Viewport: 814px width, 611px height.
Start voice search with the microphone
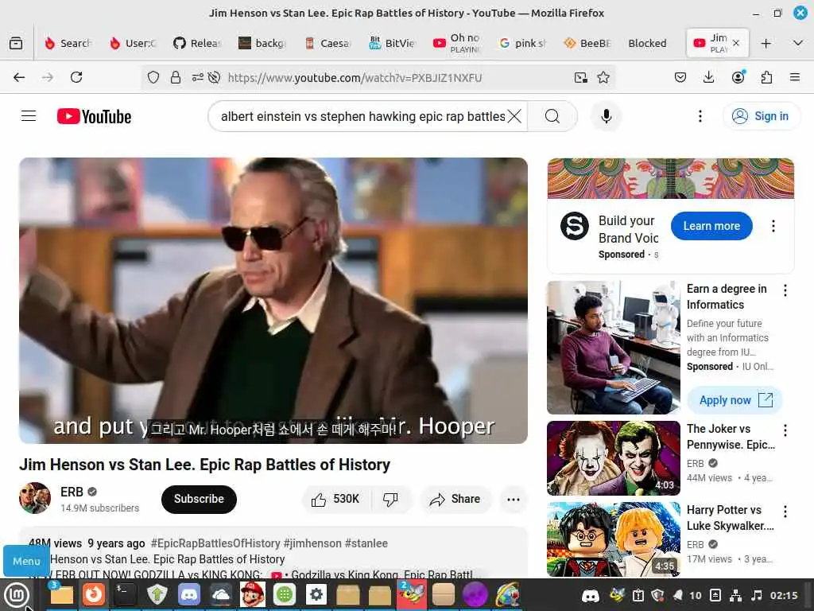tap(606, 116)
